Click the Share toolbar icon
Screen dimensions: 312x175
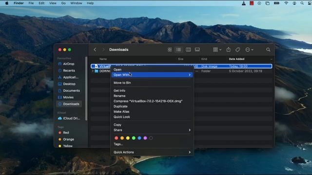229,50
